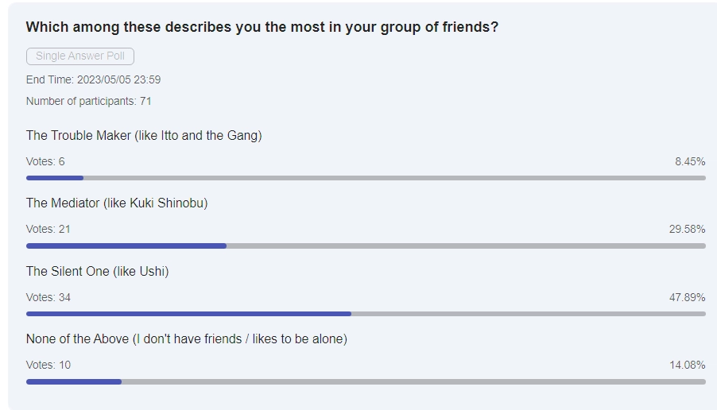
Task: Click the Single Answer Poll badge
Action: [x=80, y=56]
